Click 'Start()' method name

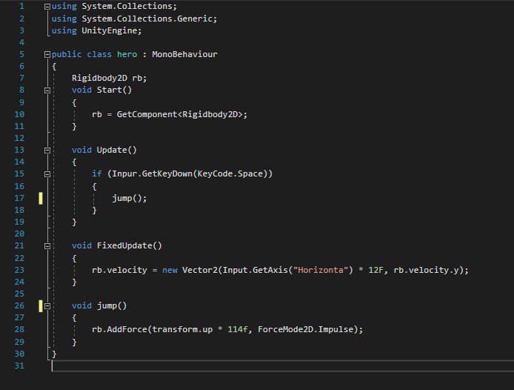114,90
